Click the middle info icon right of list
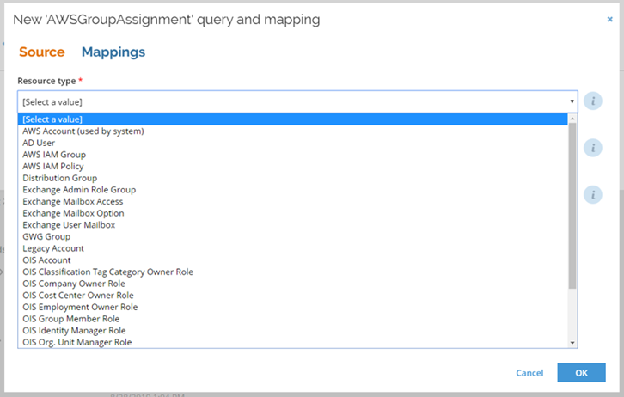 pyautogui.click(x=592, y=148)
